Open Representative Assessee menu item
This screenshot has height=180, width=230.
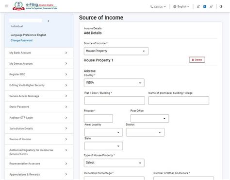(39, 163)
